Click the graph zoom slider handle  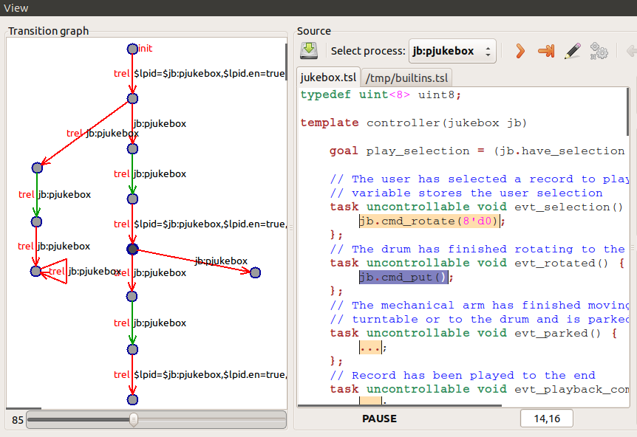133,420
